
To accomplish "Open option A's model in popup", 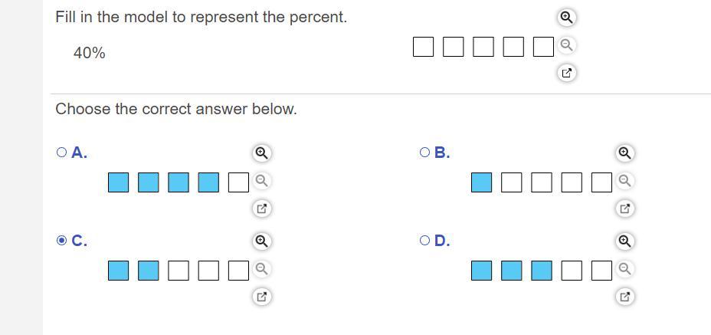I will (x=261, y=209).
